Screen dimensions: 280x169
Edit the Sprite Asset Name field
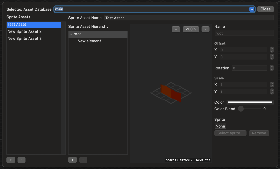(x=189, y=18)
